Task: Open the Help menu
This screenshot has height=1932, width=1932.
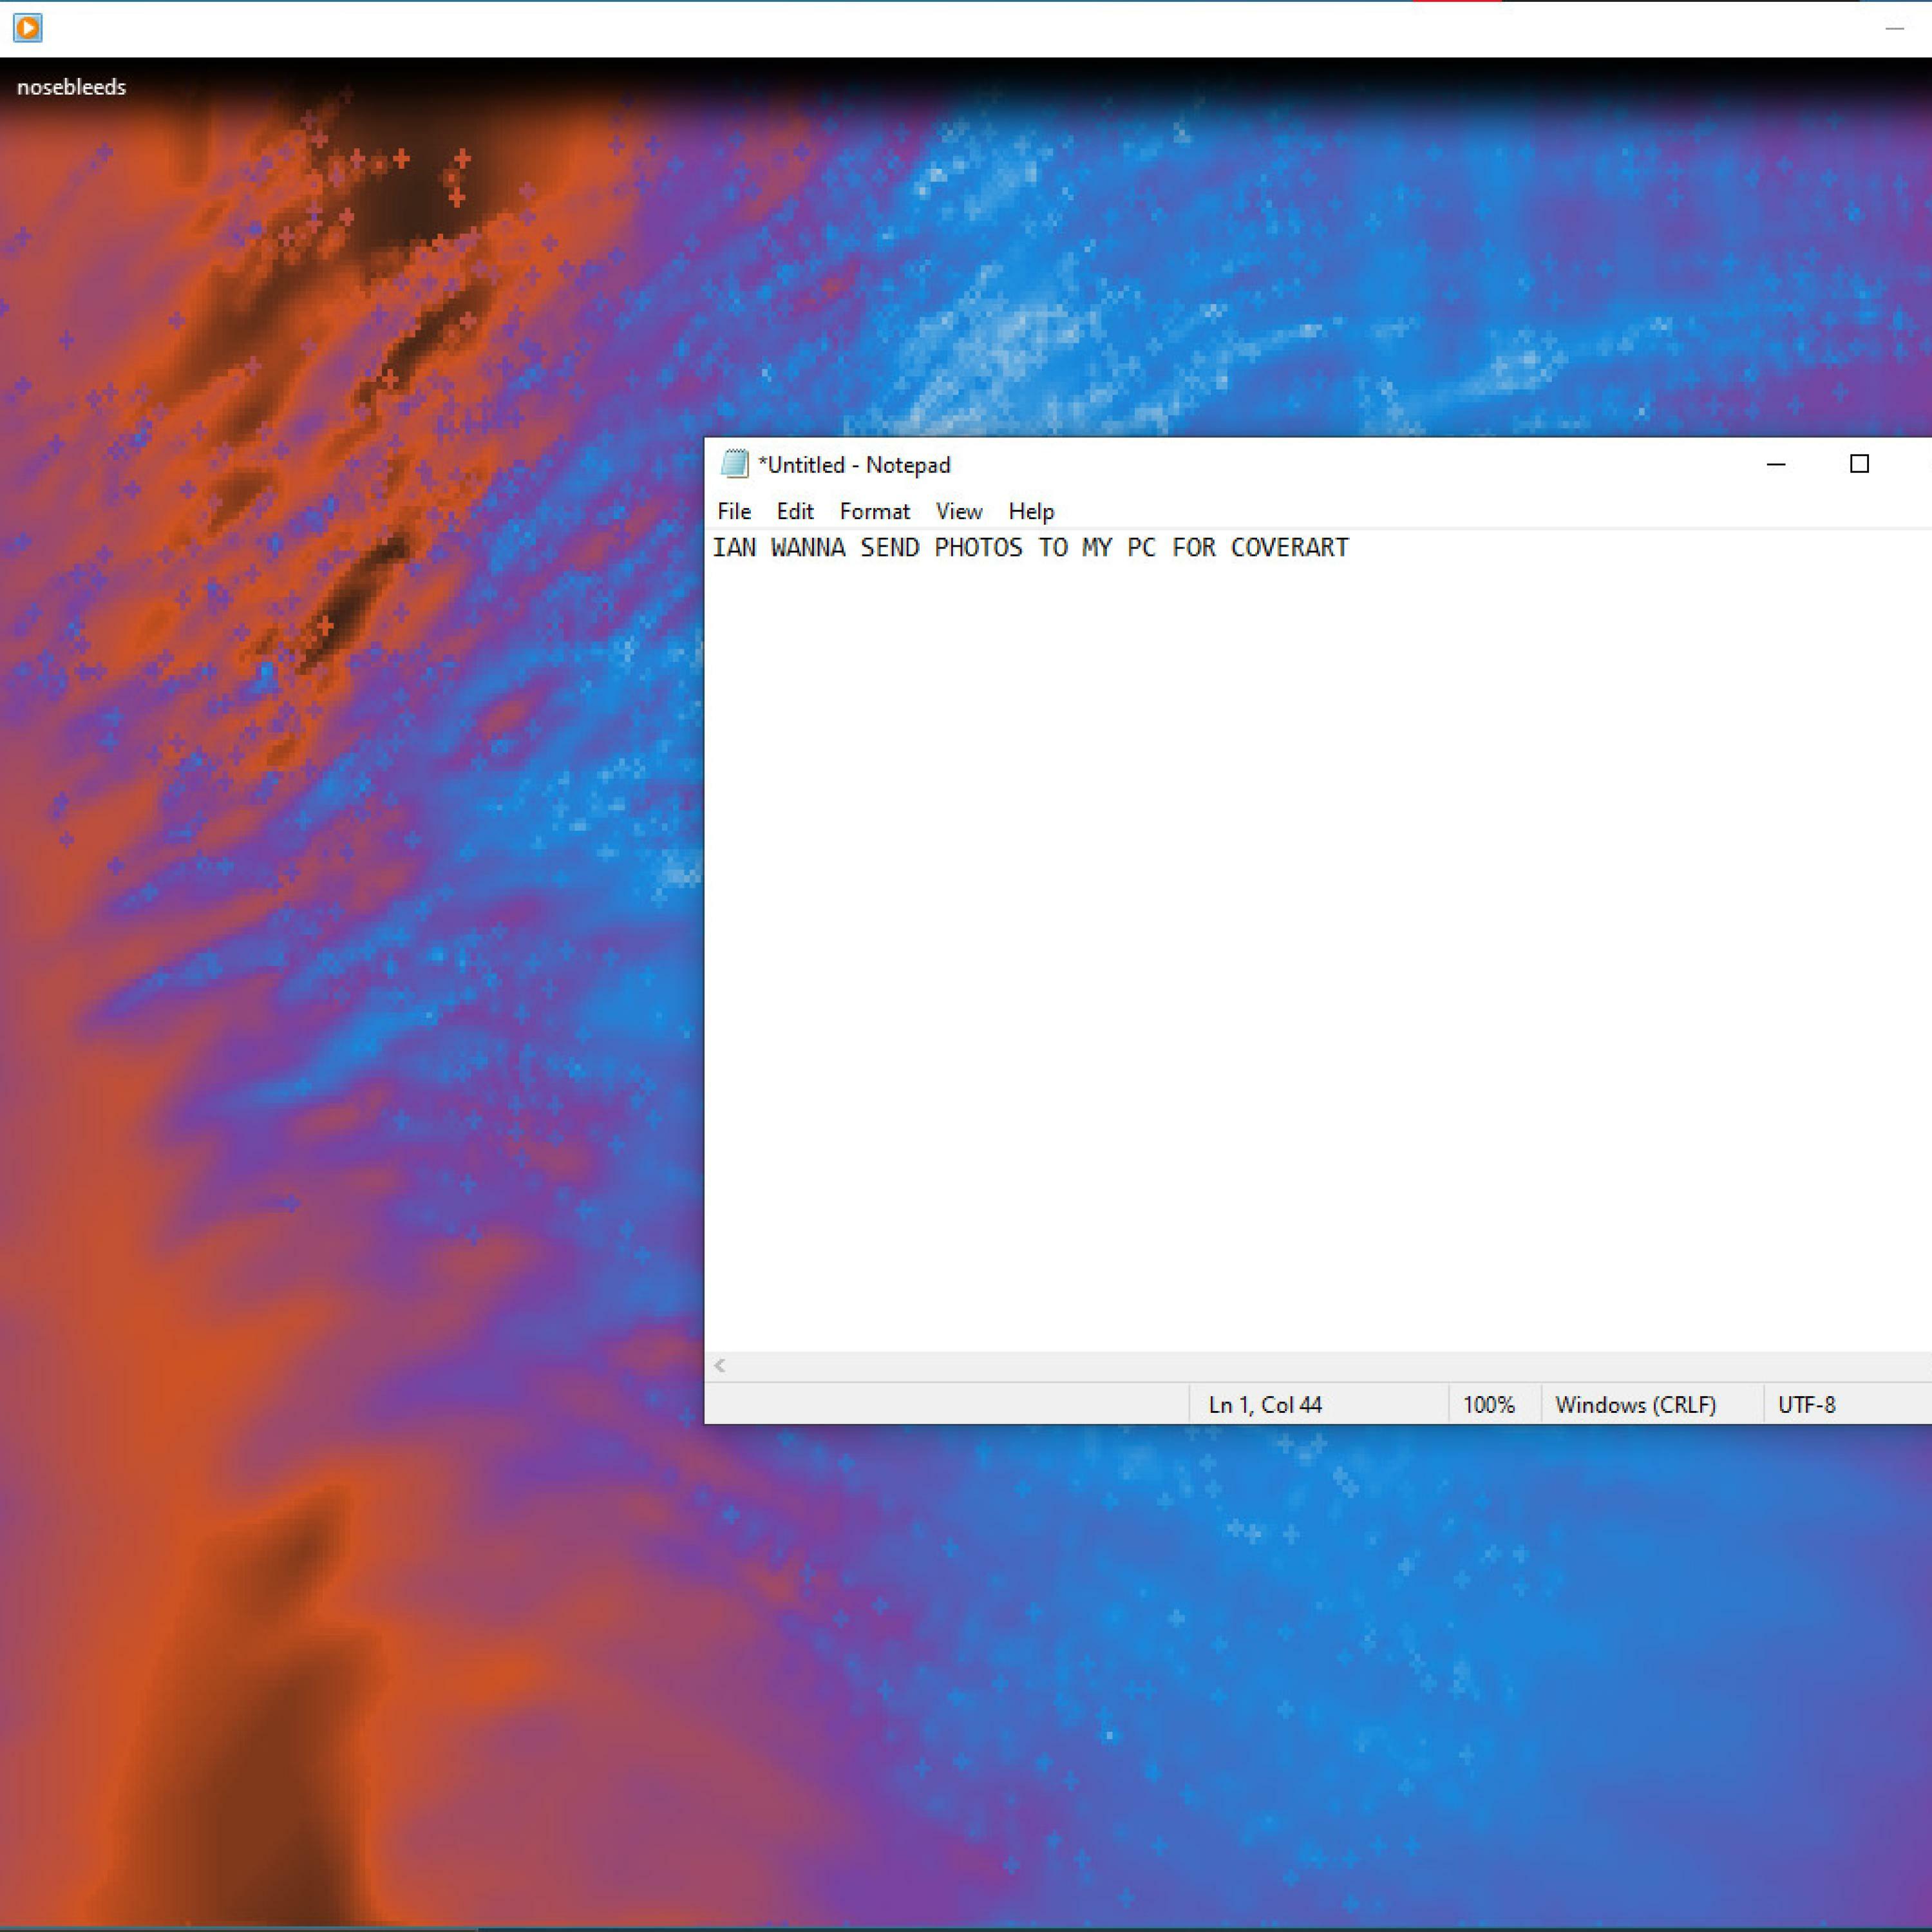Action: pos(1031,511)
